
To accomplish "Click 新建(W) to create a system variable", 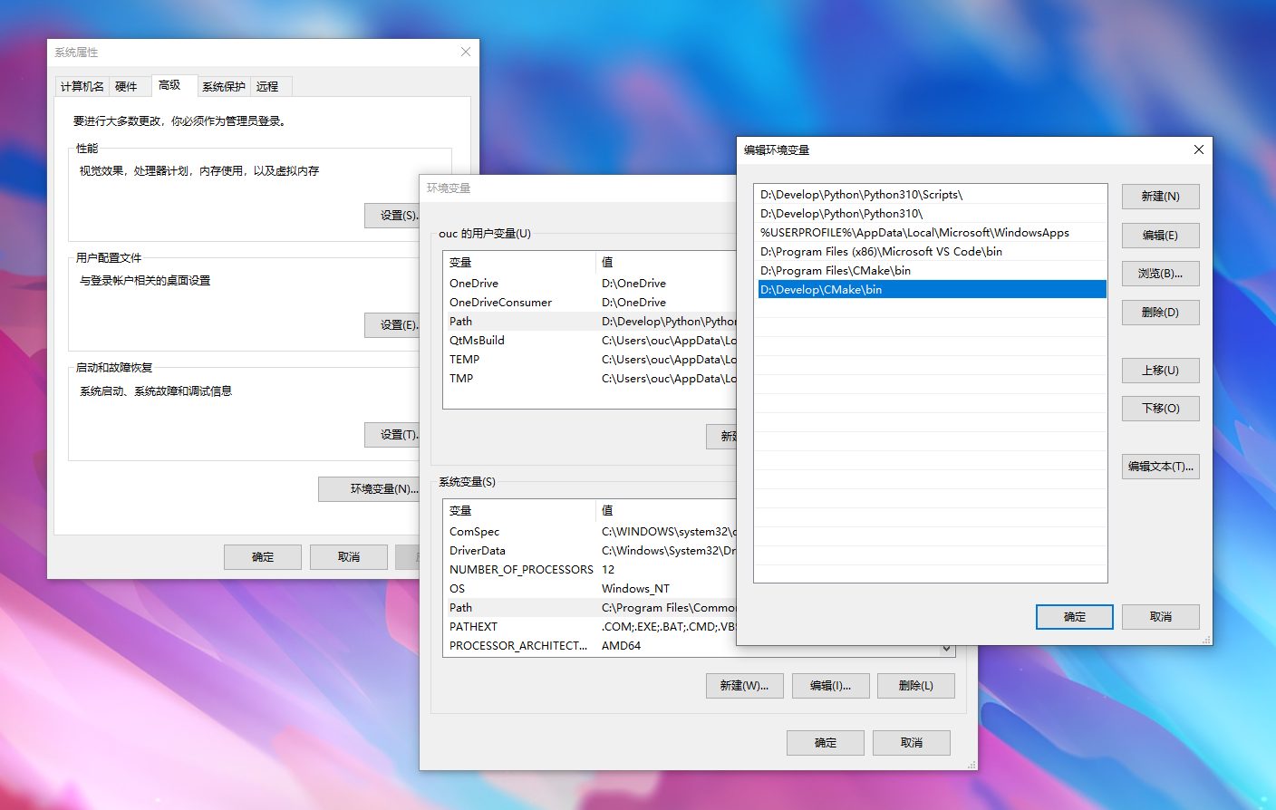I will [x=744, y=685].
